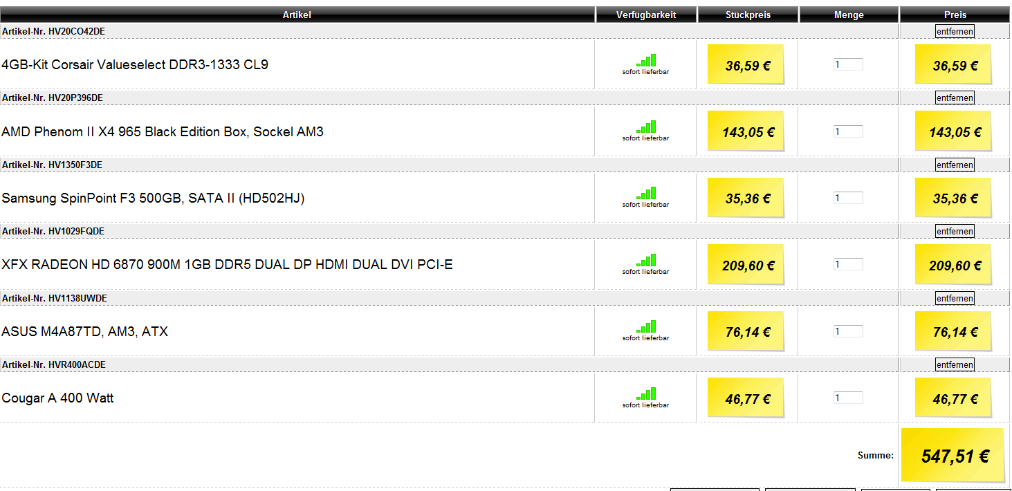The height and width of the screenshot is (491, 1012).
Task: Click availability bars icon for ASUS M4A87TD
Action: pos(646,326)
